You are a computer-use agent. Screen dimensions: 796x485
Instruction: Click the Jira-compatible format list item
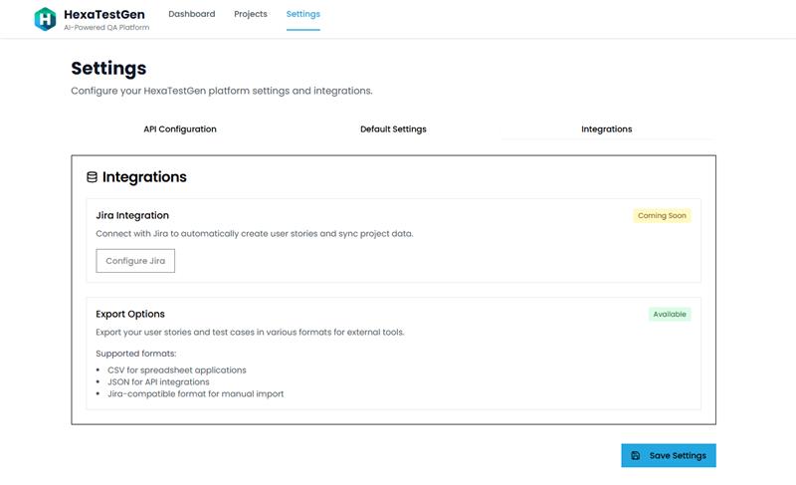pos(195,393)
